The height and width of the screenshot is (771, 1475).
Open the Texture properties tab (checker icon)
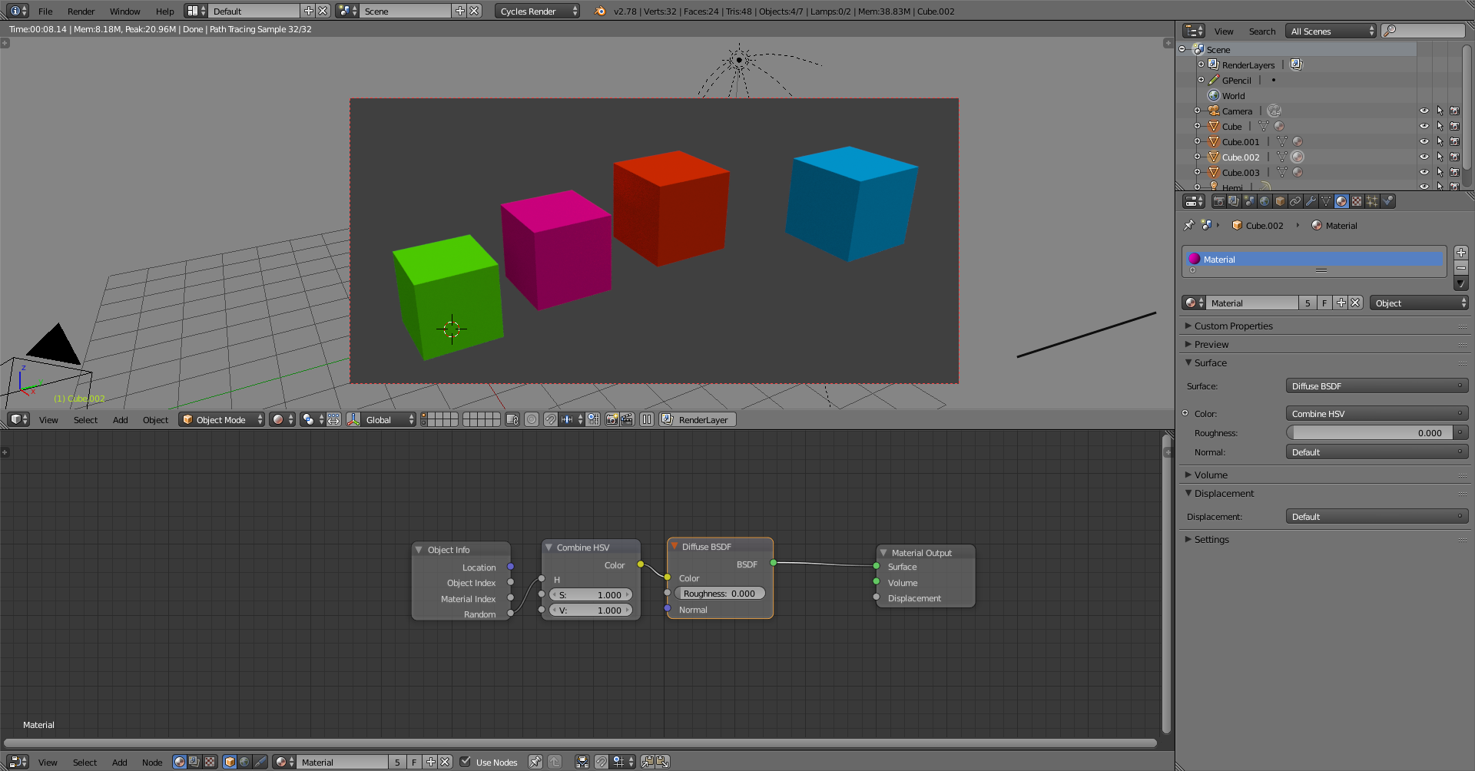1357,201
